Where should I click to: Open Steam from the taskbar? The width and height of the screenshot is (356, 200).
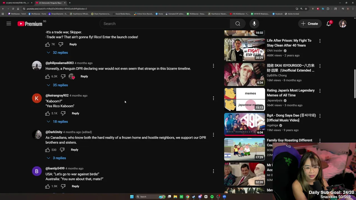[194, 197]
